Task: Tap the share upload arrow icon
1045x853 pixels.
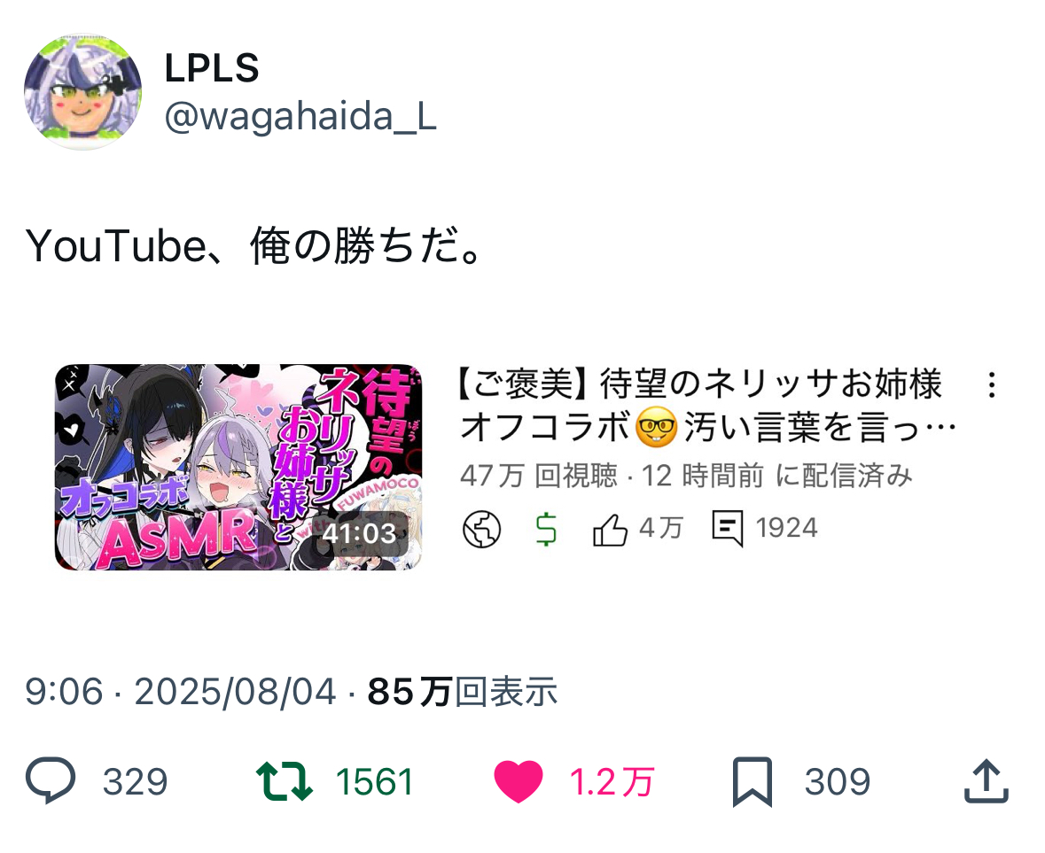Action: pos(987,781)
